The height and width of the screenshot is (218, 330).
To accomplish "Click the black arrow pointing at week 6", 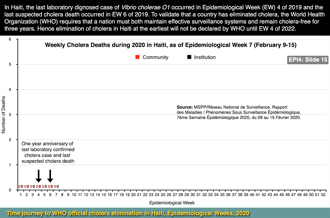I will point(50,176).
